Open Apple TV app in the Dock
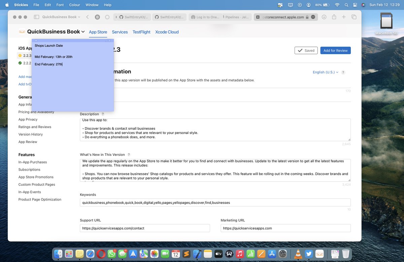Image resolution: width=404 pixels, height=262 pixels. tap(218, 254)
